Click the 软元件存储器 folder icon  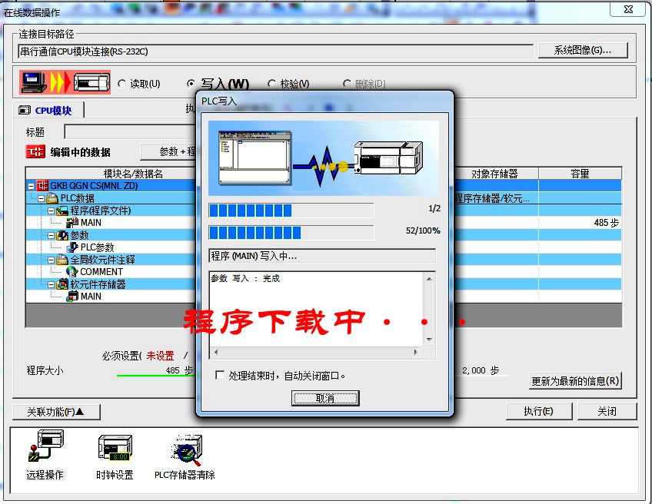pyautogui.click(x=62, y=284)
